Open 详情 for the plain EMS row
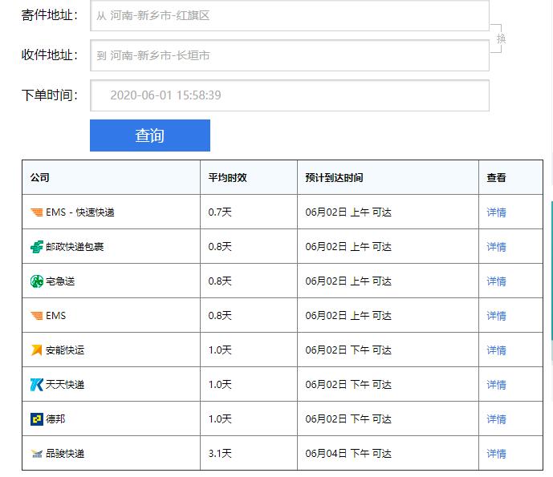This screenshot has width=553, height=477. [x=496, y=316]
